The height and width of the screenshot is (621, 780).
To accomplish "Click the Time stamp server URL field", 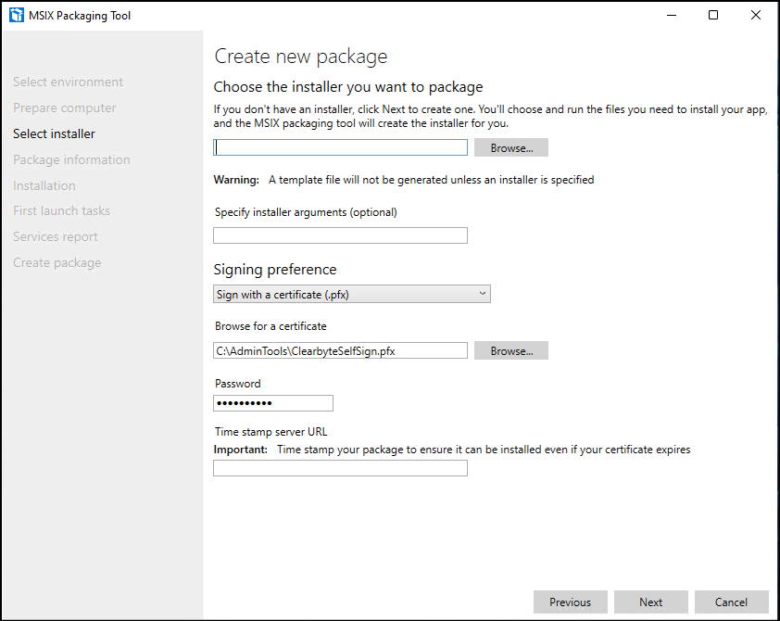I will pos(340,468).
